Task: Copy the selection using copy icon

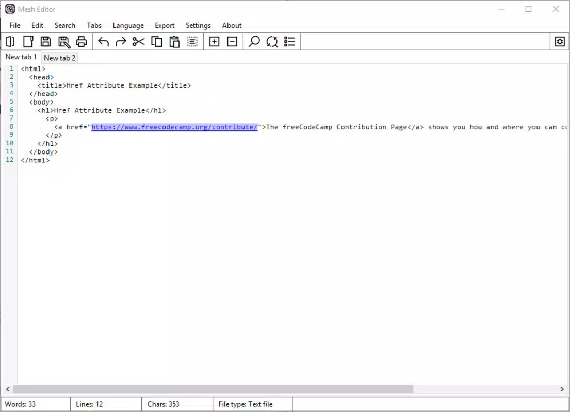Action: point(157,42)
